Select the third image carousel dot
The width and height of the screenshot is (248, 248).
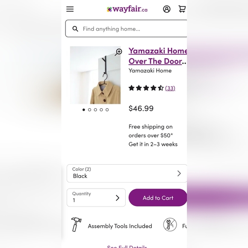point(95,110)
